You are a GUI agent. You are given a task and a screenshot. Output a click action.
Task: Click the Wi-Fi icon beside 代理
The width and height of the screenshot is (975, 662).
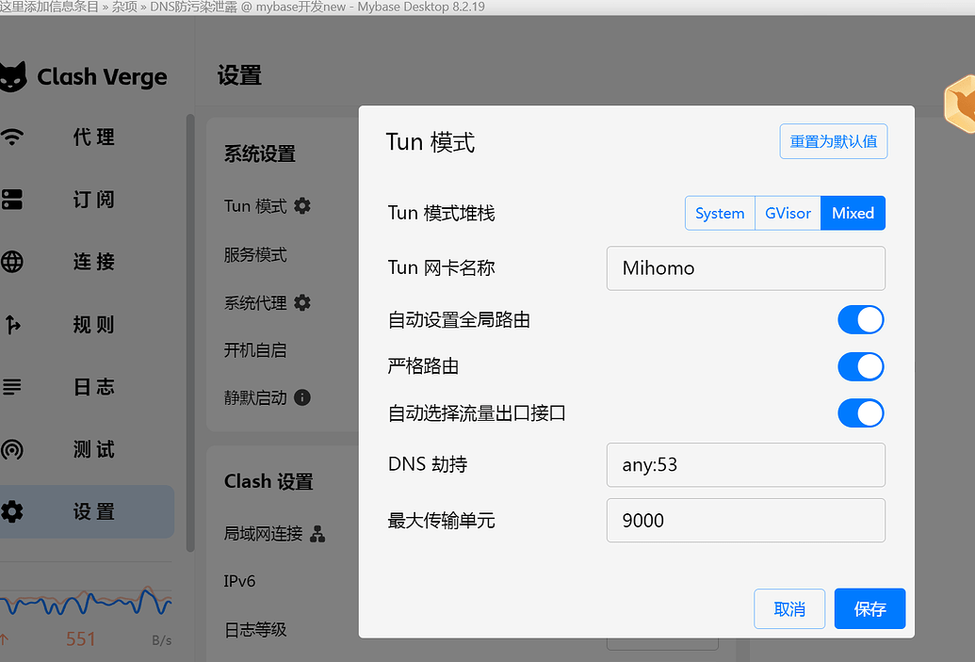(12, 137)
